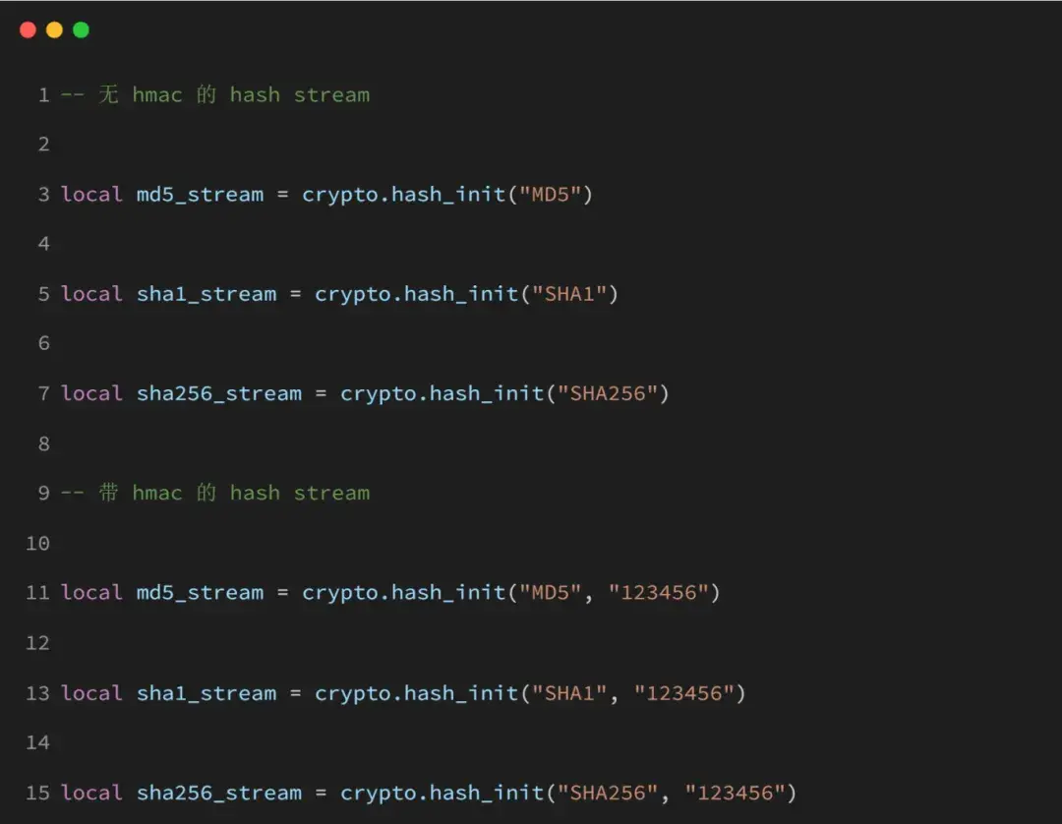Click the "123456" string on line 15
This screenshot has width=1062, height=824.
(x=735, y=793)
